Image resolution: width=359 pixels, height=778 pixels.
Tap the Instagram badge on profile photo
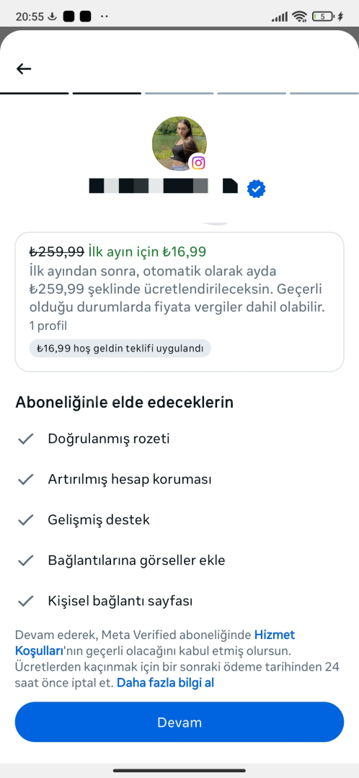[198, 162]
